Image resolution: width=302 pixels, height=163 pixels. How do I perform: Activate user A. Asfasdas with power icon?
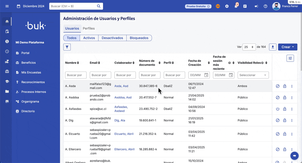pyautogui.click(x=278, y=109)
